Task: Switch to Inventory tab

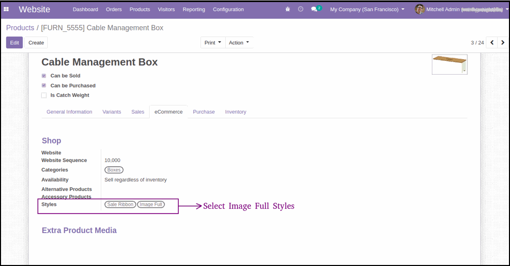Action: click(235, 112)
